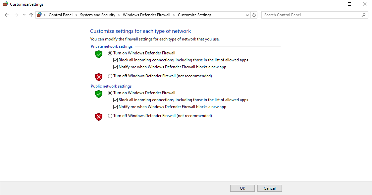Viewport: 372px width, 195px height.
Task: Click the green shield under Private network settings
Action: click(99, 54)
